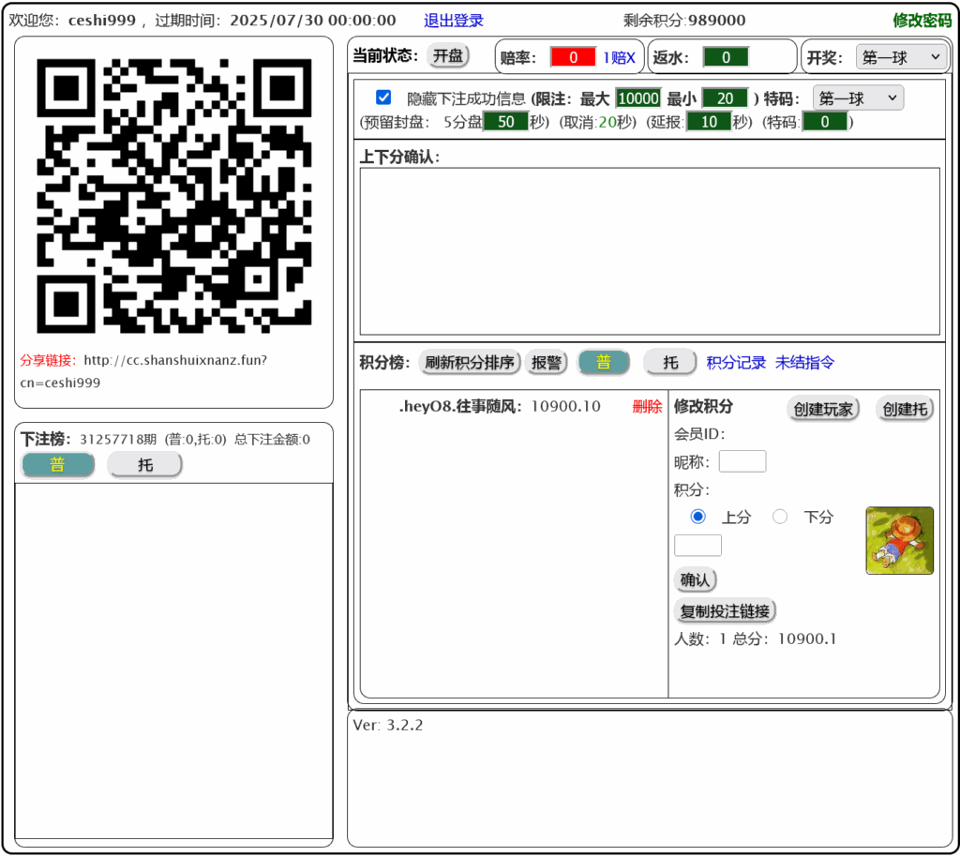Click the lion cartoon avatar image
The width and height of the screenshot is (960, 856).
click(x=899, y=540)
